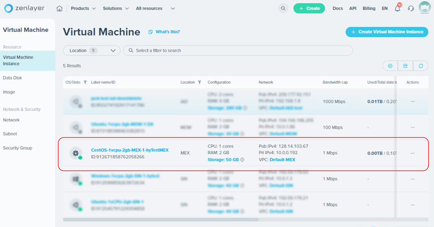Switch language via EN selector
This screenshot has width=434, height=227.
coord(385,8)
